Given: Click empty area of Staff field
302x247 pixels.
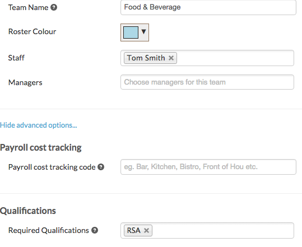Looking at the screenshot, I should click(x=235, y=58).
